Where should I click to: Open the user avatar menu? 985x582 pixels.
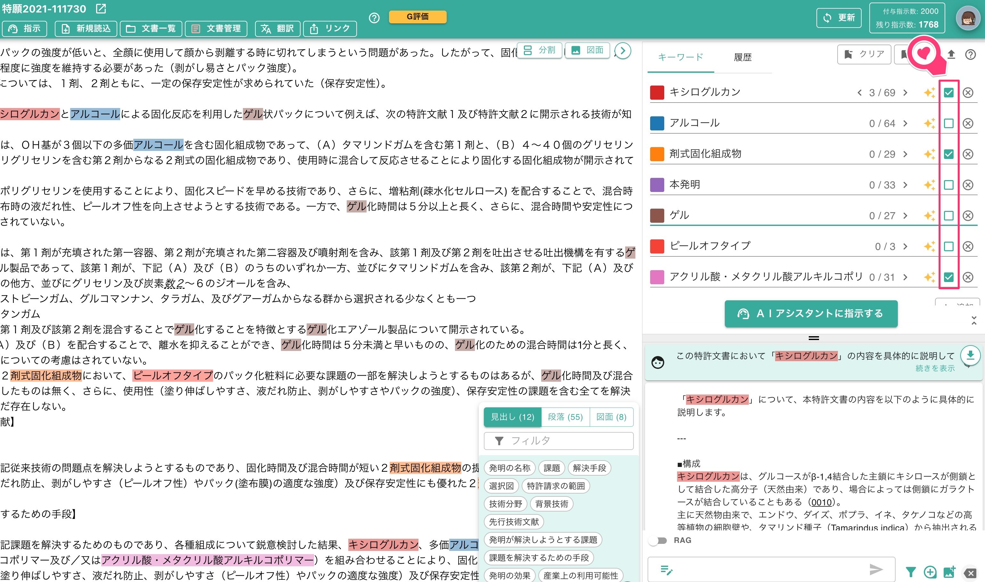coord(968,18)
